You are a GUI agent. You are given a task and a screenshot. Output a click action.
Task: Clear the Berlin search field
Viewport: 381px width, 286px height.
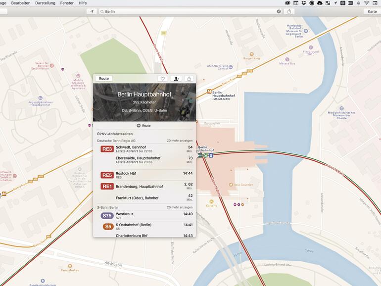(279, 11)
